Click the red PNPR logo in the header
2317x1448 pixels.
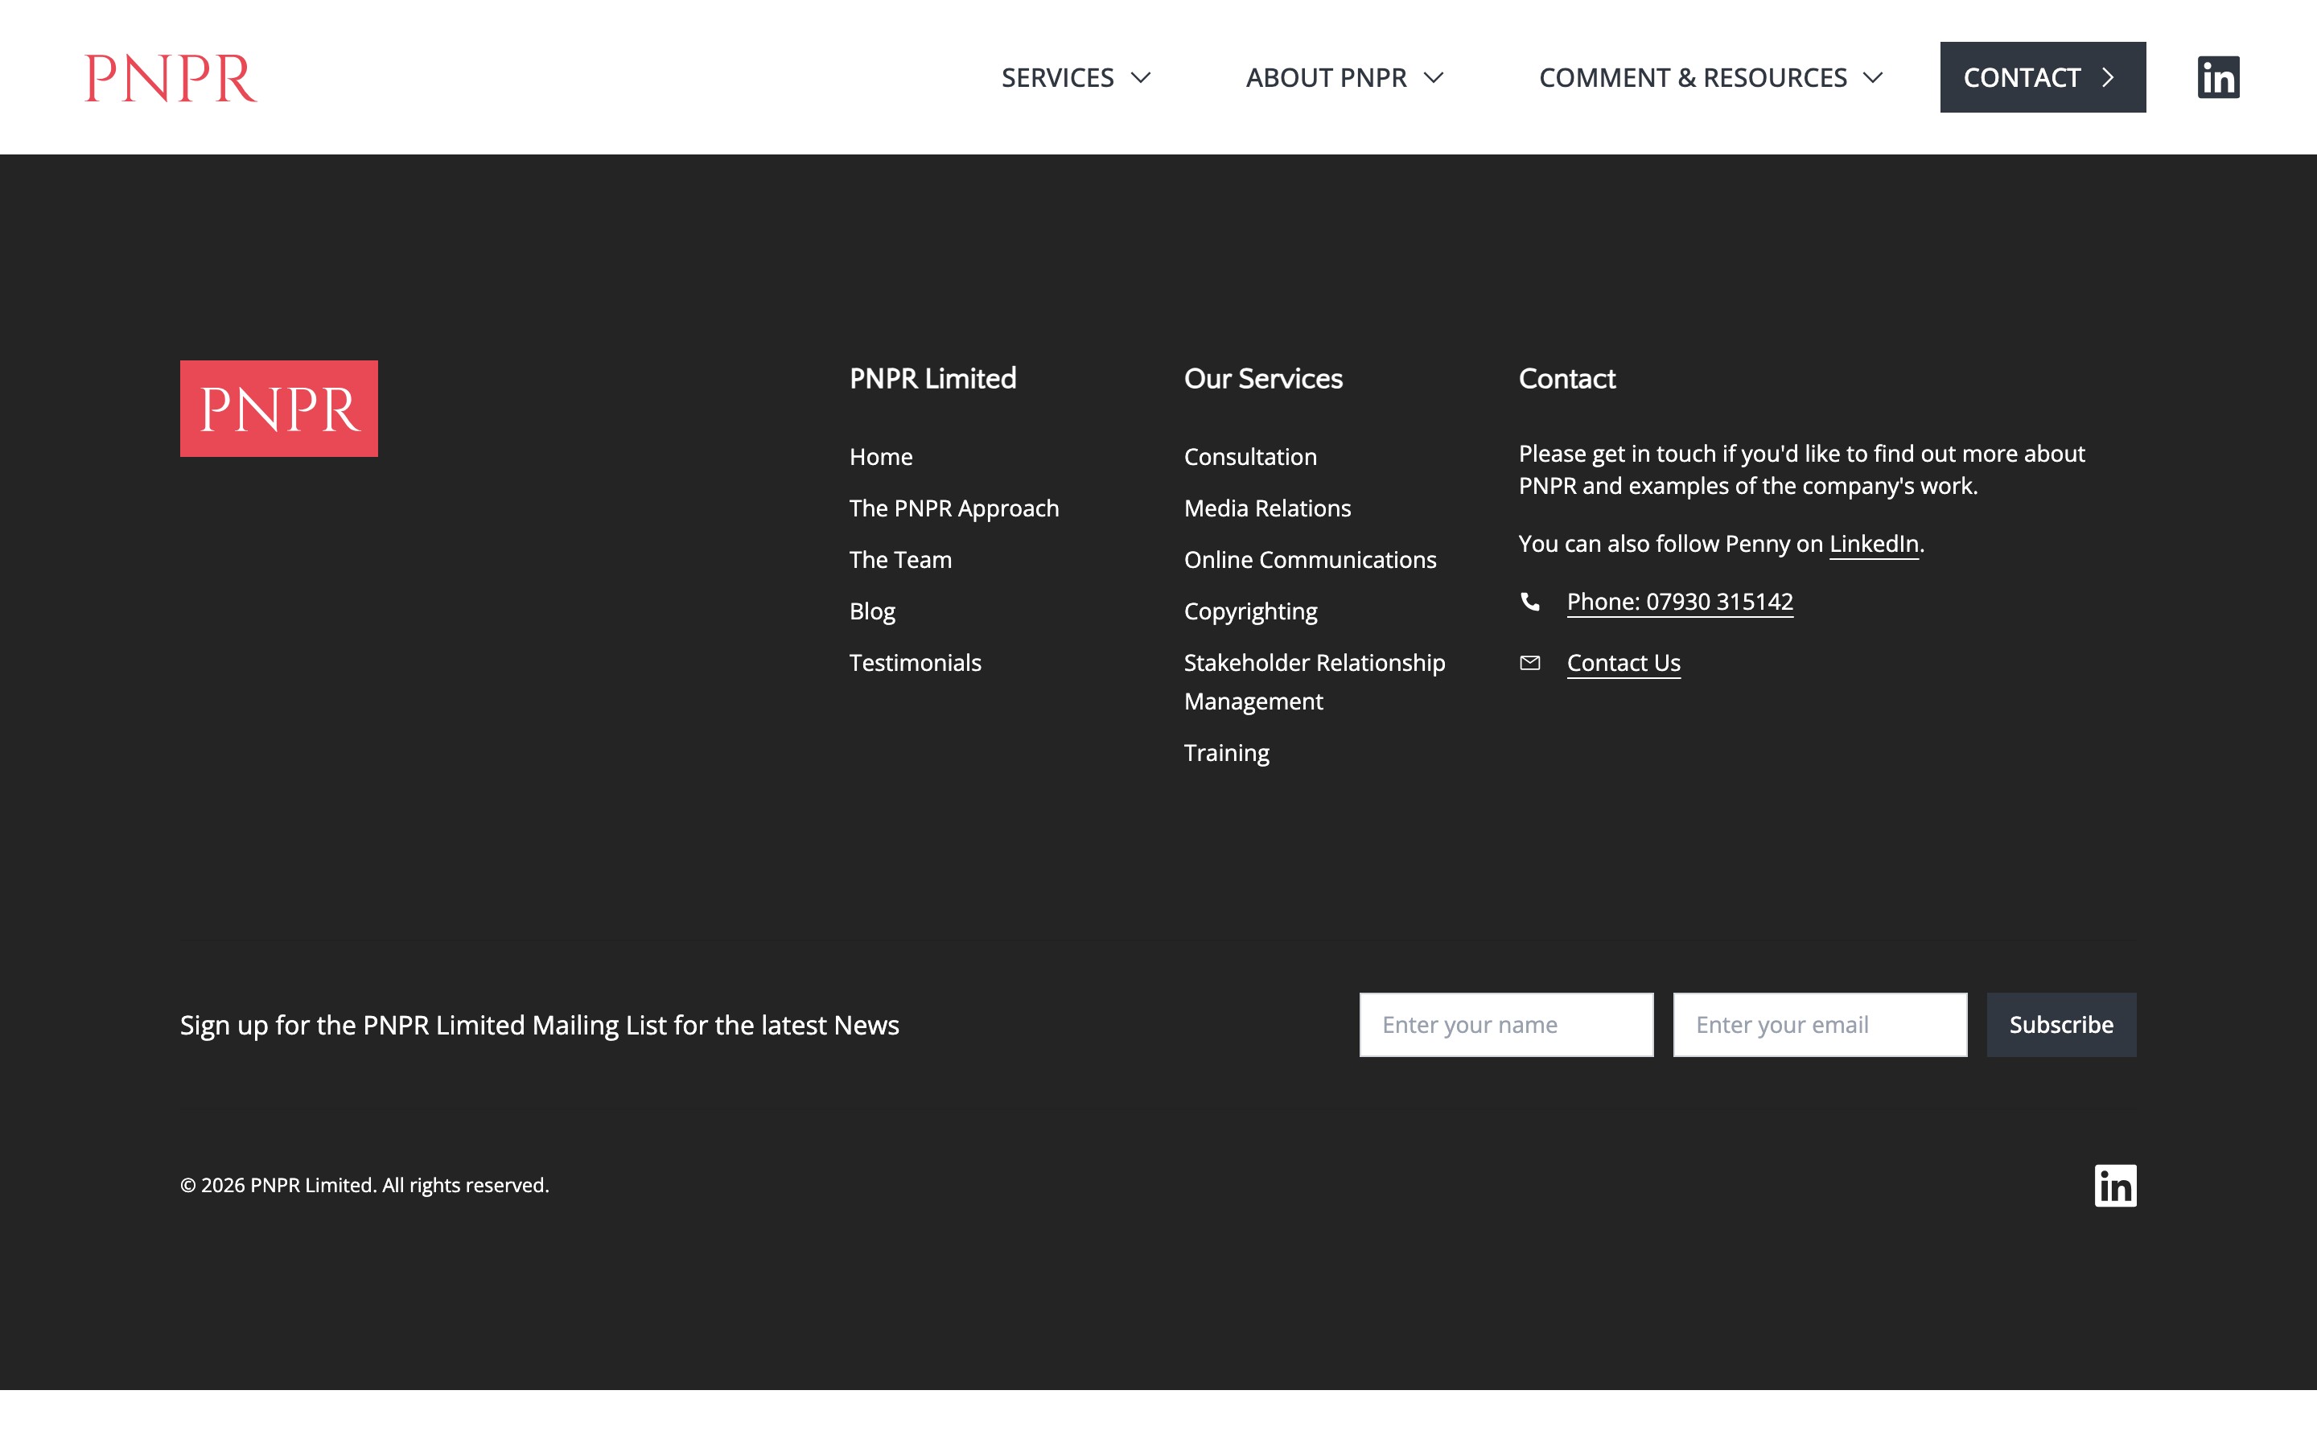click(171, 76)
